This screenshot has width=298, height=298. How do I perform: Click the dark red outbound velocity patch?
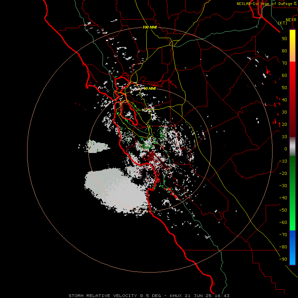pos(151,157)
